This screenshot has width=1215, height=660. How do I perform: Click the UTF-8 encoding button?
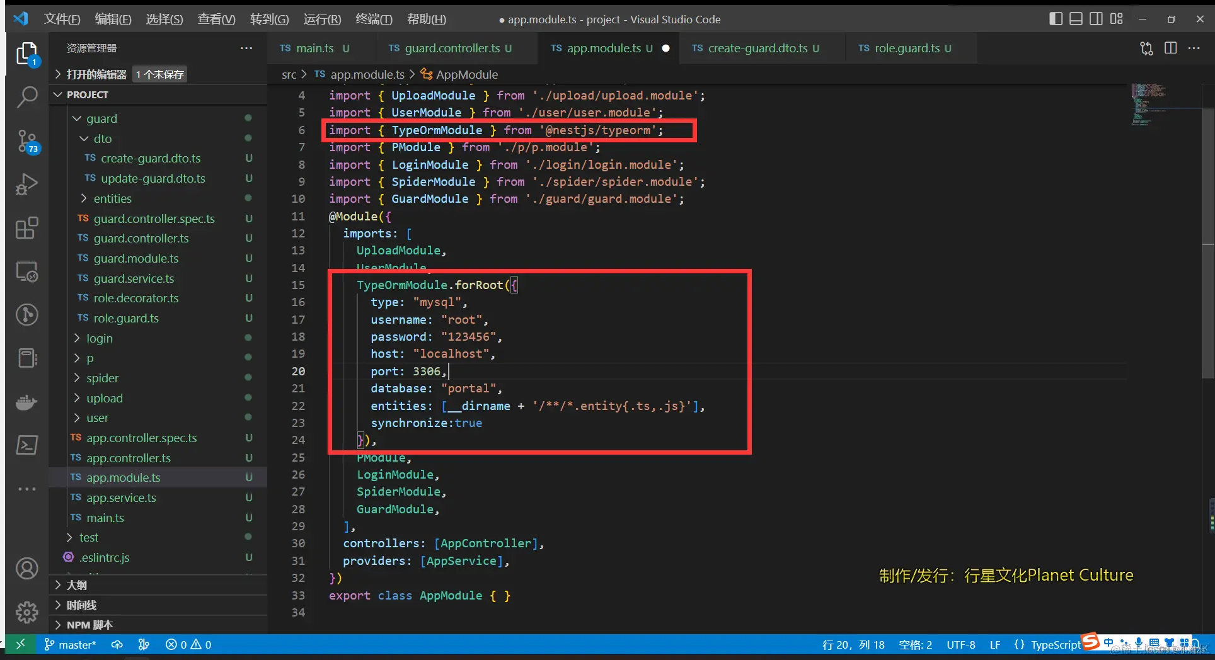(x=960, y=644)
